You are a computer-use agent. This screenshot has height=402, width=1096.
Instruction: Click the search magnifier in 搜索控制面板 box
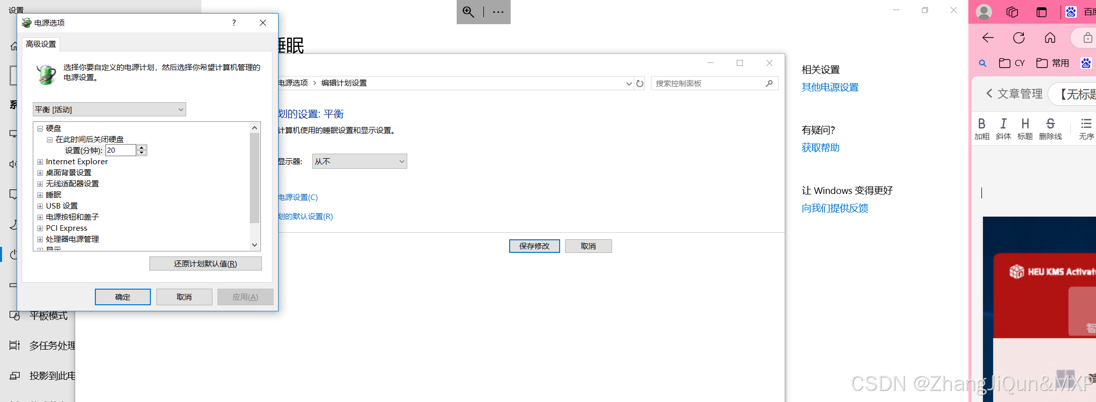coord(769,83)
